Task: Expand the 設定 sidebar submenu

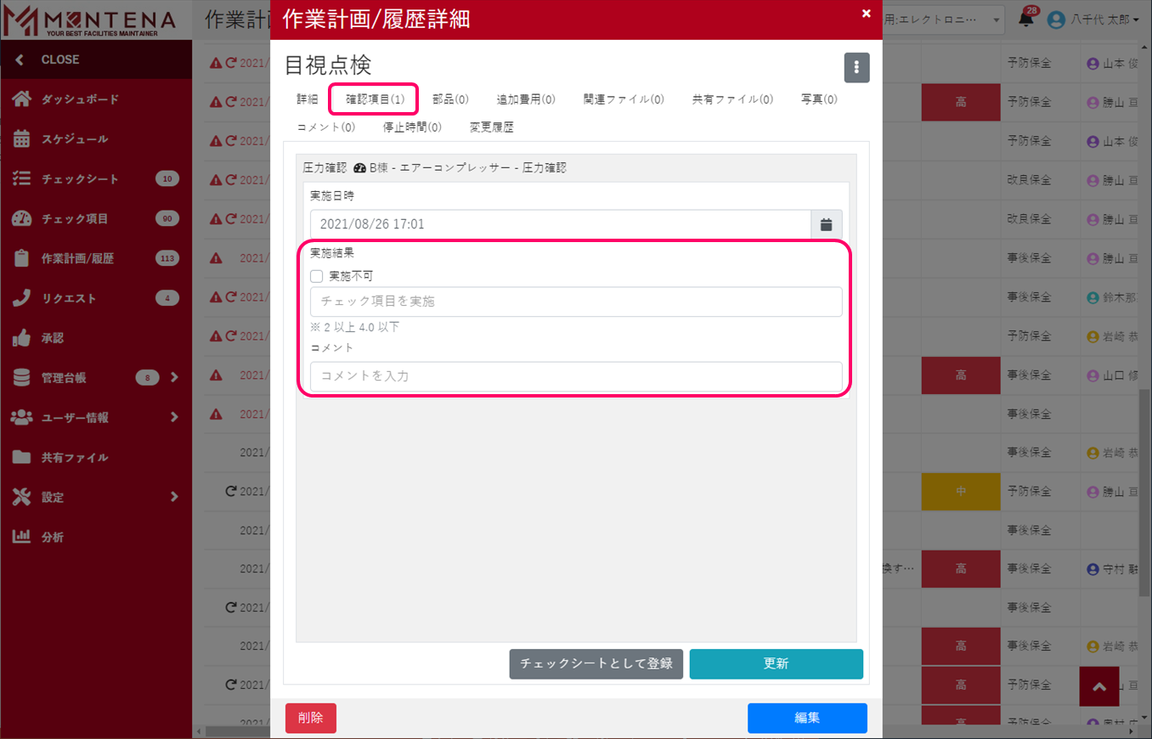Action: click(173, 497)
